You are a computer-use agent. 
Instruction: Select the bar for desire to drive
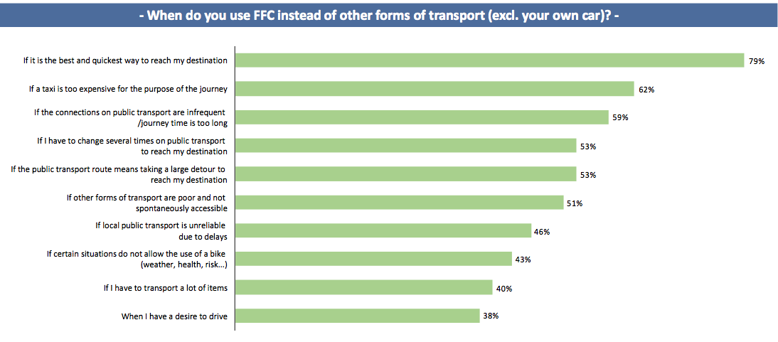click(357, 316)
